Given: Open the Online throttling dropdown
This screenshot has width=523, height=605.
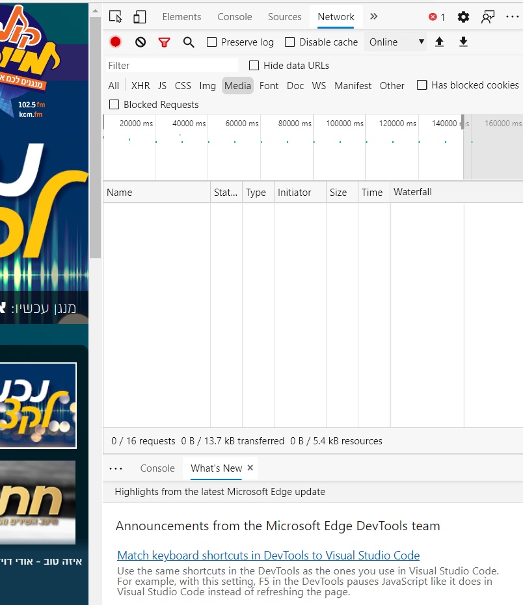Looking at the screenshot, I should (396, 42).
